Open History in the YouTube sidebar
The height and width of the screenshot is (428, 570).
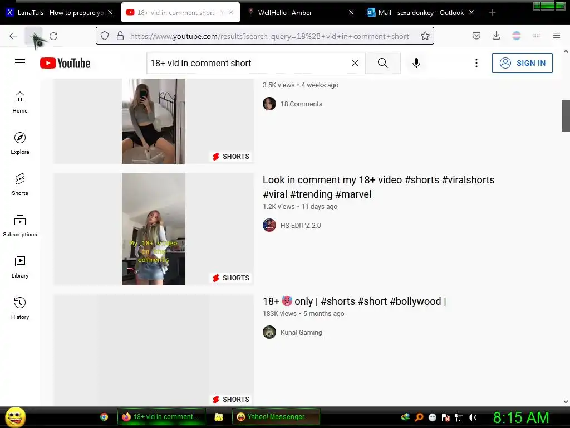(x=20, y=308)
